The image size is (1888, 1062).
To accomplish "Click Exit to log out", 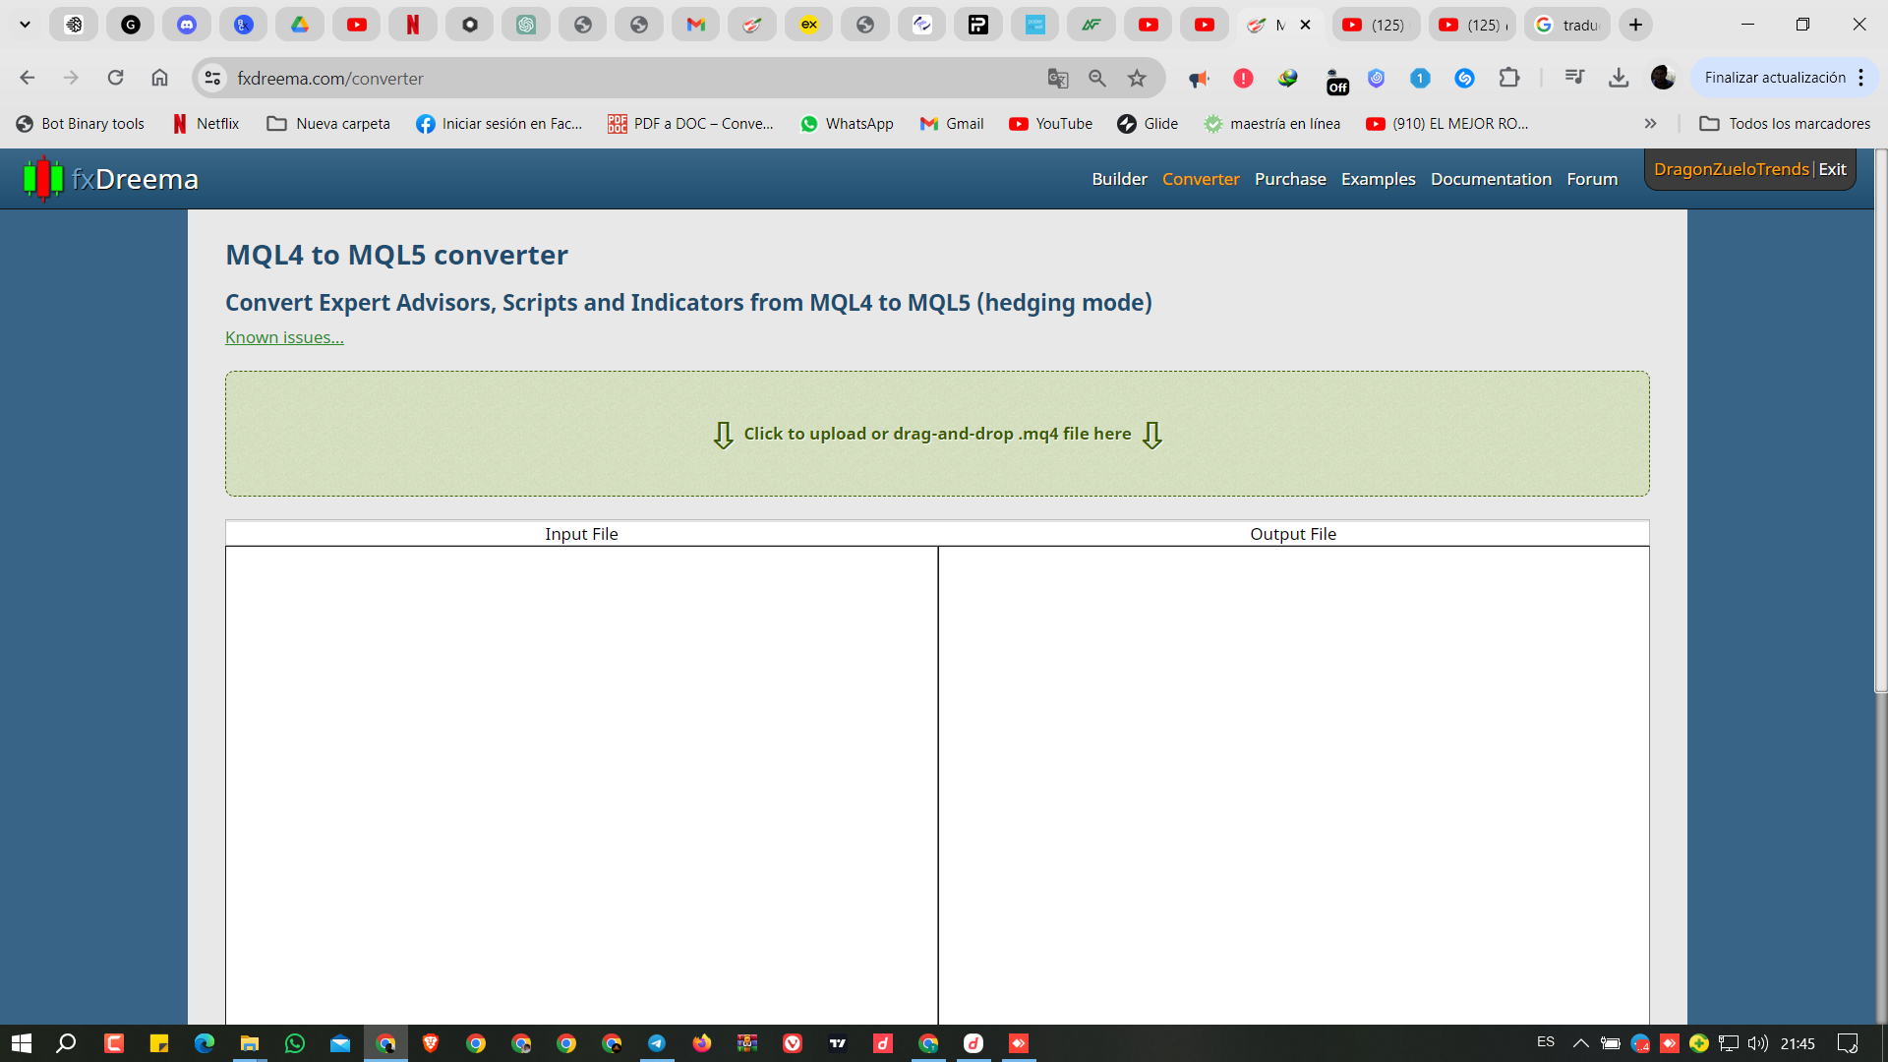I will 1832,169.
